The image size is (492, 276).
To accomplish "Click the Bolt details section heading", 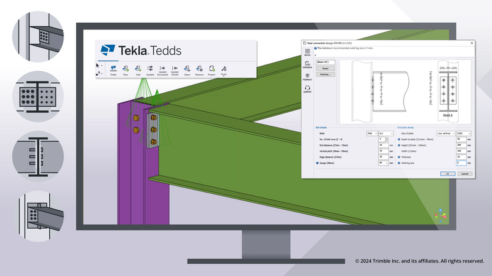I will pos(321,128).
